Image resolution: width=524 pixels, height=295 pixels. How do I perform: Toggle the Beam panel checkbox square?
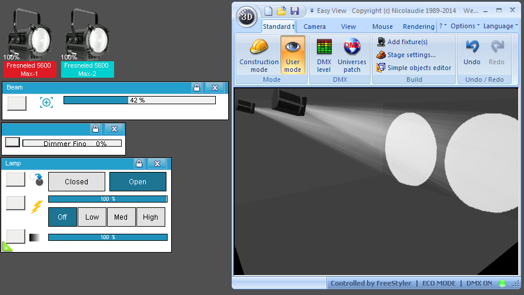click(16, 103)
